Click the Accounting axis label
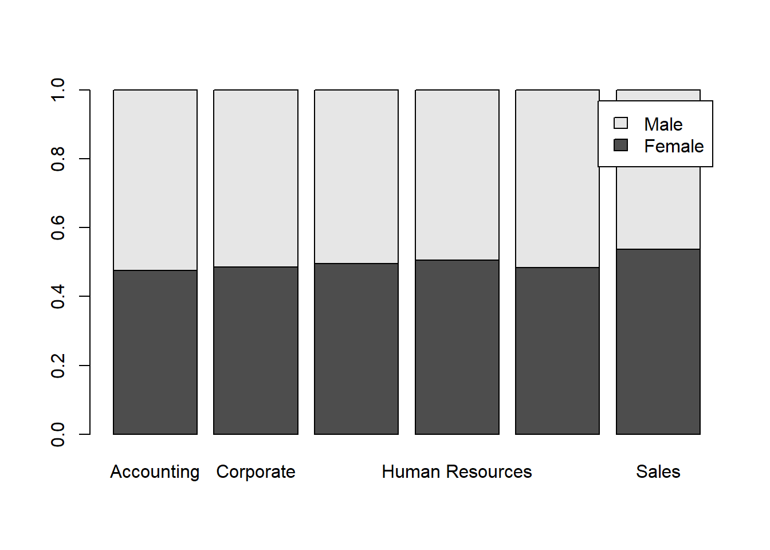The height and width of the screenshot is (550, 770). click(155, 472)
